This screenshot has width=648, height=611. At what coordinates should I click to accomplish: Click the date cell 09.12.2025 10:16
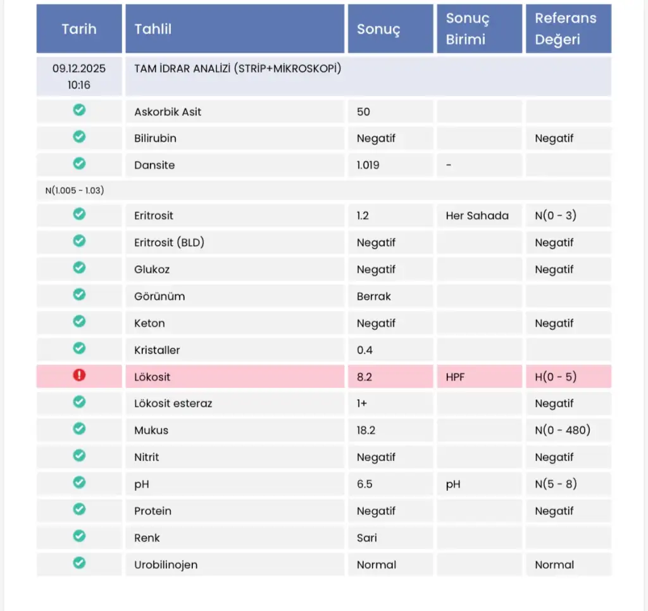(79, 77)
